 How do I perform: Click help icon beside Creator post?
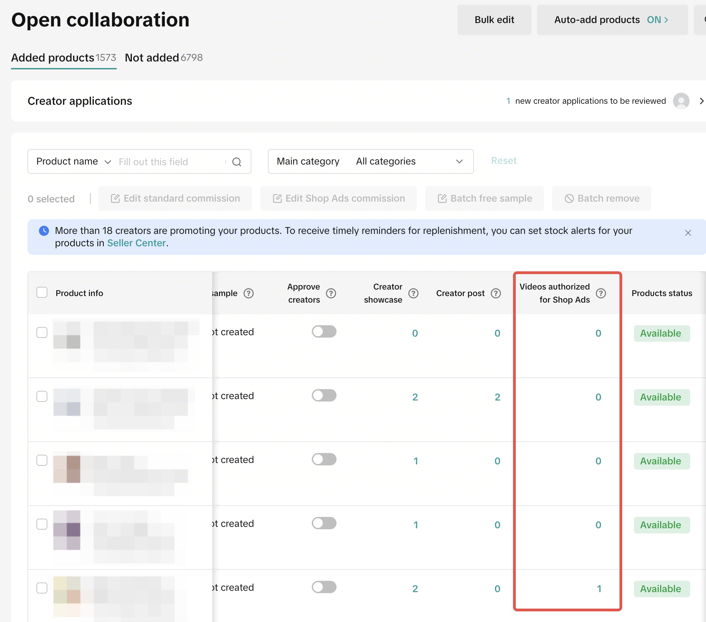click(496, 293)
